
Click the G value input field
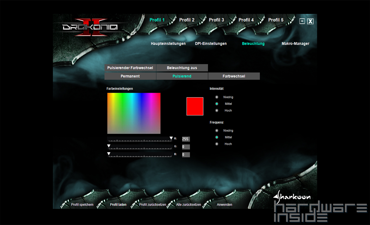click(186, 147)
